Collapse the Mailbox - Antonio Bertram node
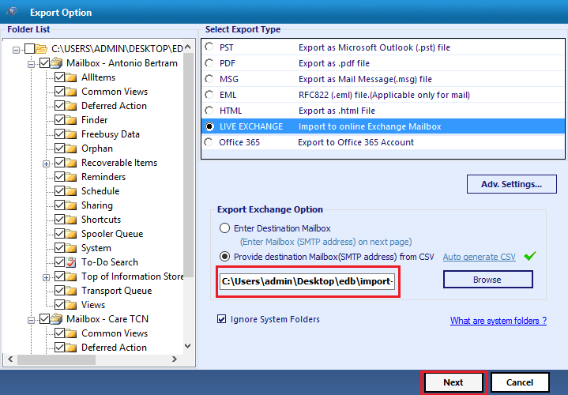568x395 pixels. [31, 64]
